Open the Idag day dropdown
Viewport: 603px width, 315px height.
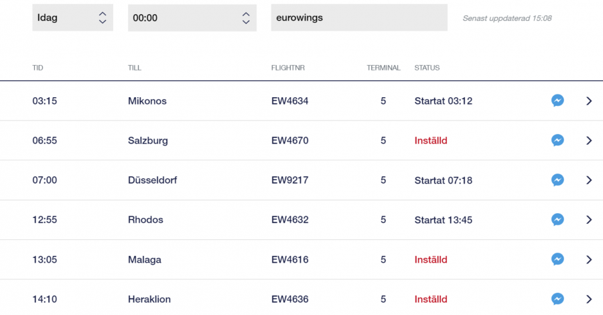[x=72, y=18]
